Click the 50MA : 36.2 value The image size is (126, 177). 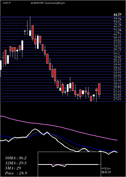point(16,158)
